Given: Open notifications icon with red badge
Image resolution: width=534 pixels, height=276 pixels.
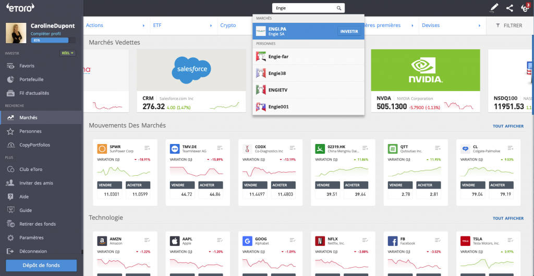Looking at the screenshot, I should tap(526, 8).
